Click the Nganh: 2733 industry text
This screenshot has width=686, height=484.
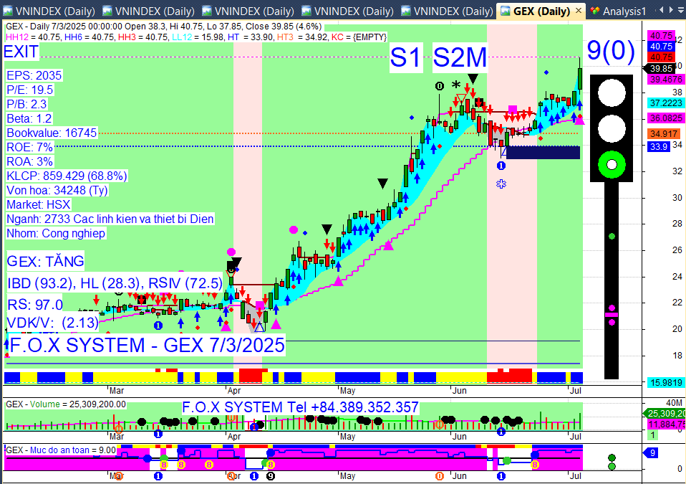click(x=110, y=219)
